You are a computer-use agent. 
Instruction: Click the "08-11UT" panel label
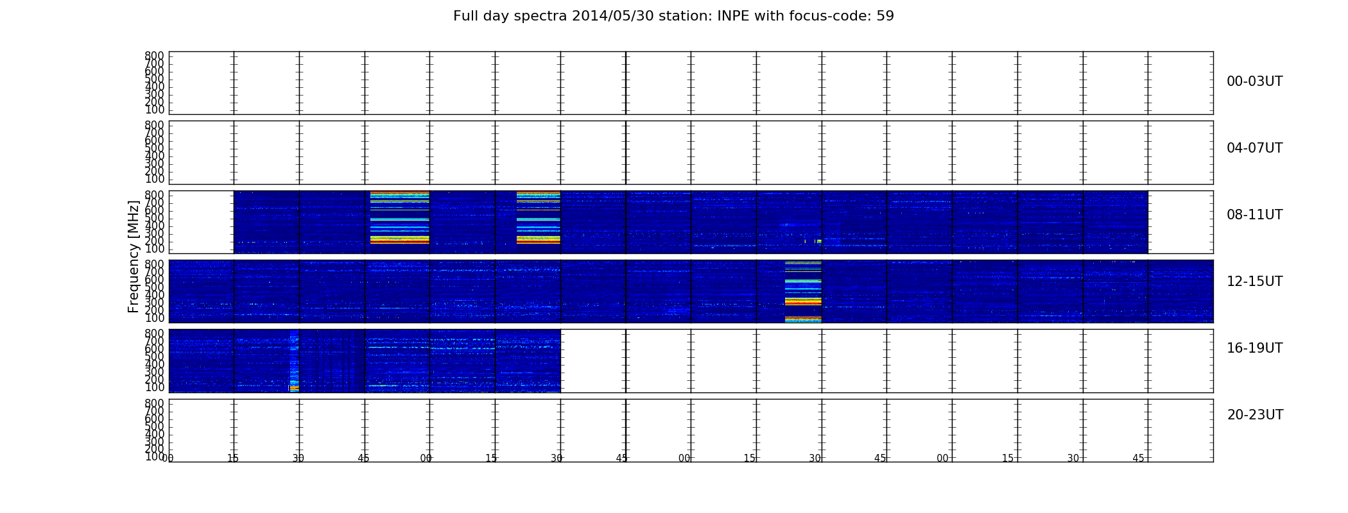[x=1254, y=215]
